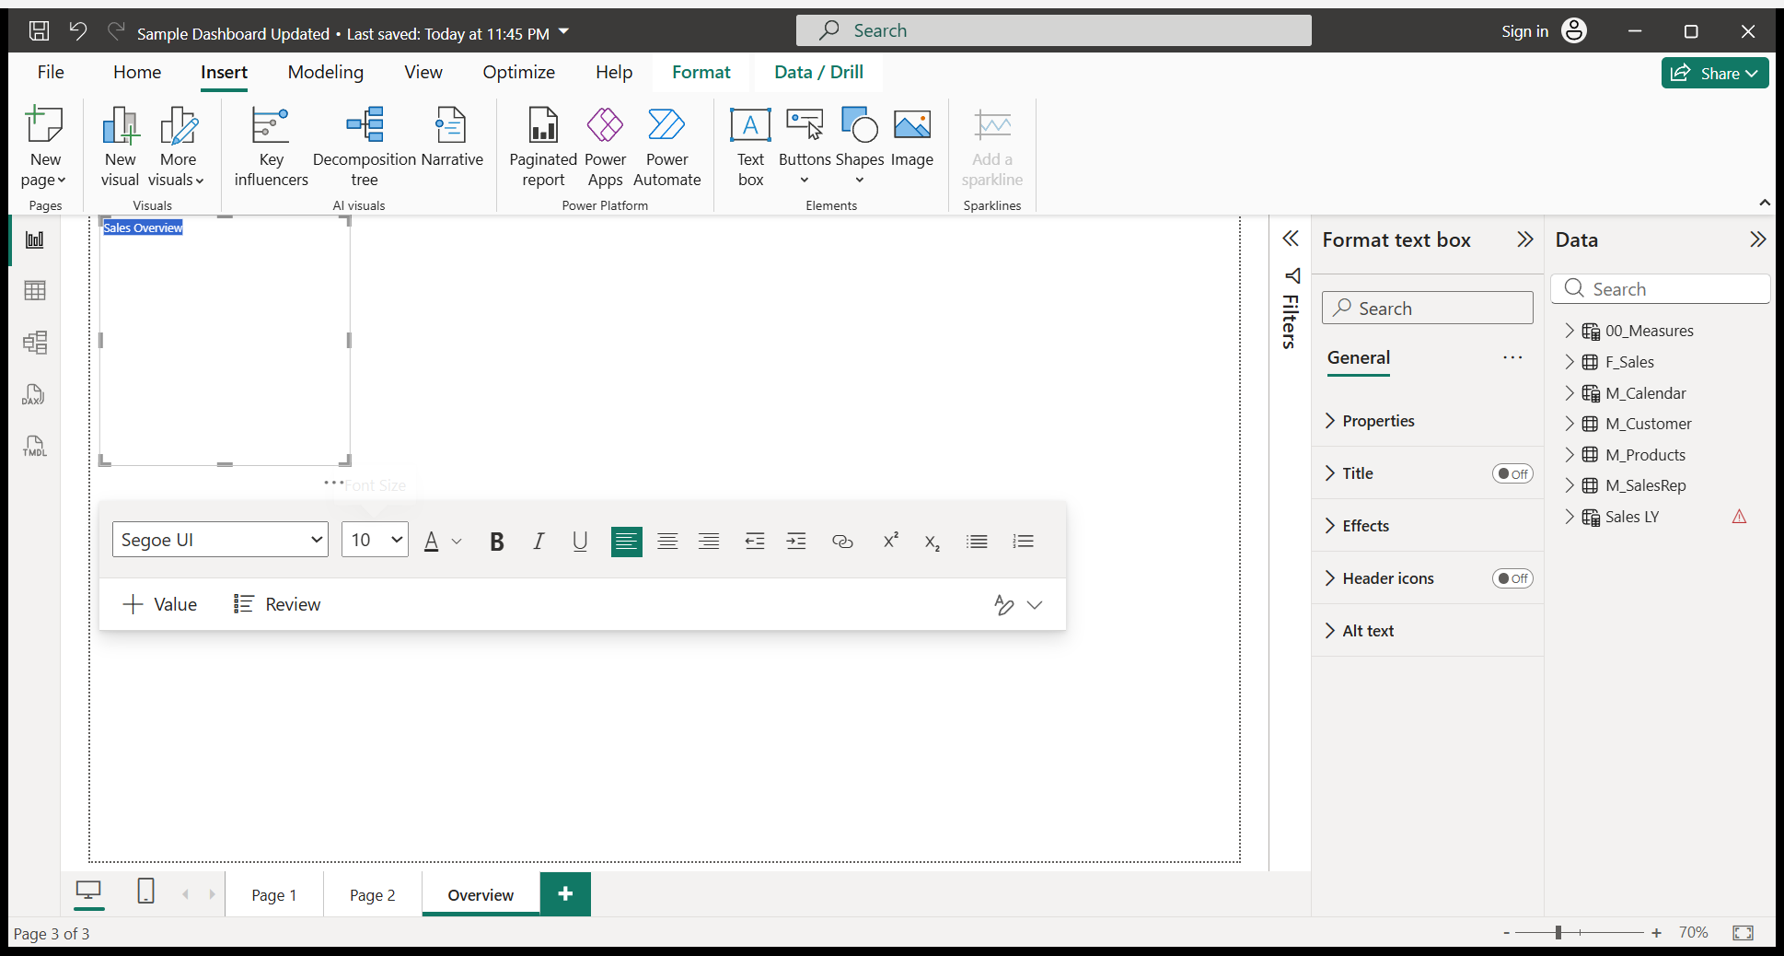Screen dimensions: 1784x956
Task: Insert a Decomposition tree visual
Action: point(365,147)
